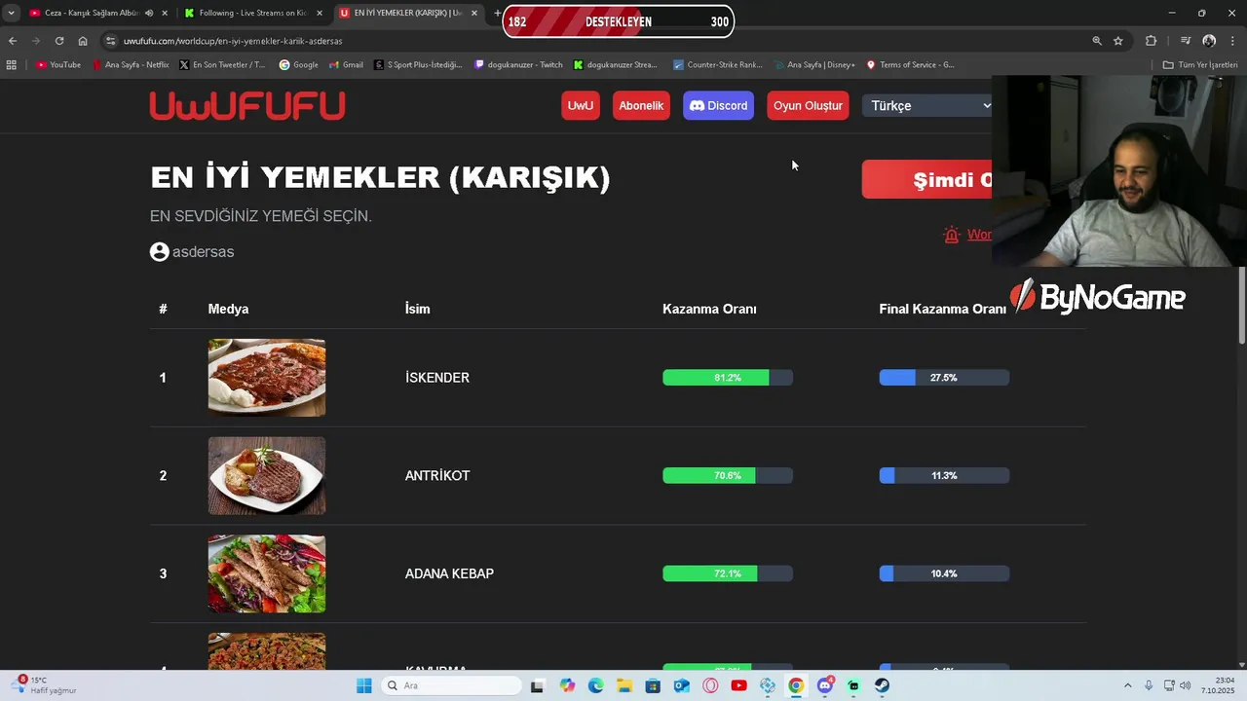Click the UwUFUFU site logo
Screen dimensions: 1247x701
point(247,105)
